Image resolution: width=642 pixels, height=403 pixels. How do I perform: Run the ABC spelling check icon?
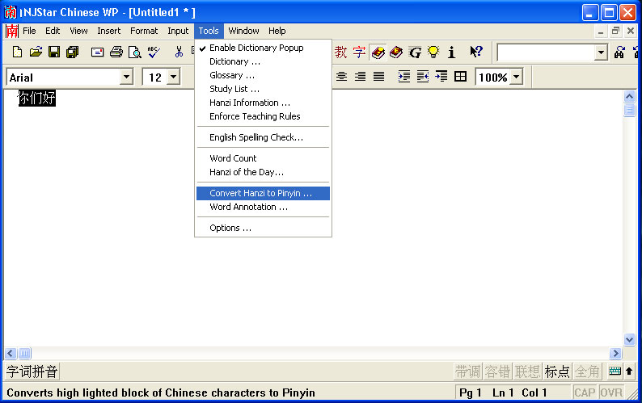(154, 52)
